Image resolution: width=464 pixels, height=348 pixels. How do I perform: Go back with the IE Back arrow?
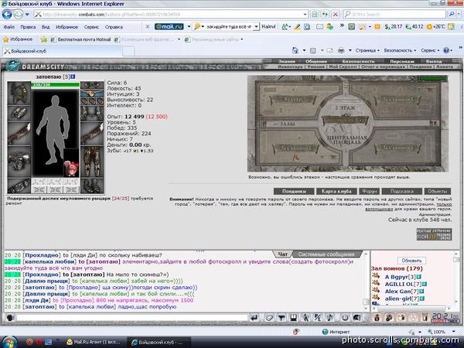[x=7, y=14]
